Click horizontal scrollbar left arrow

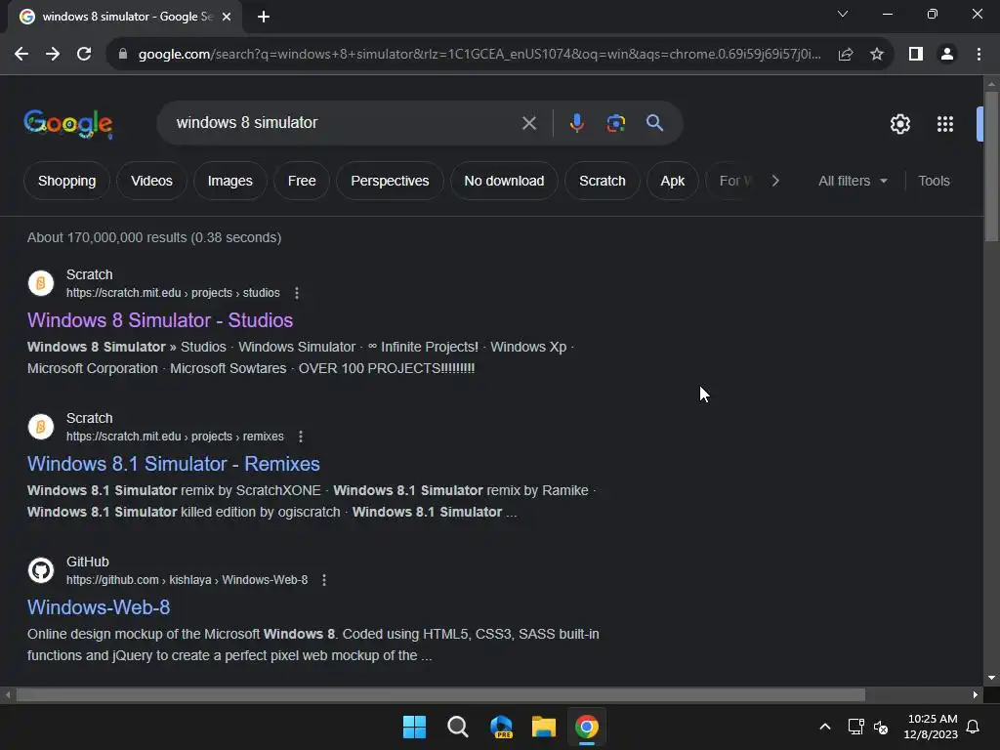8,695
